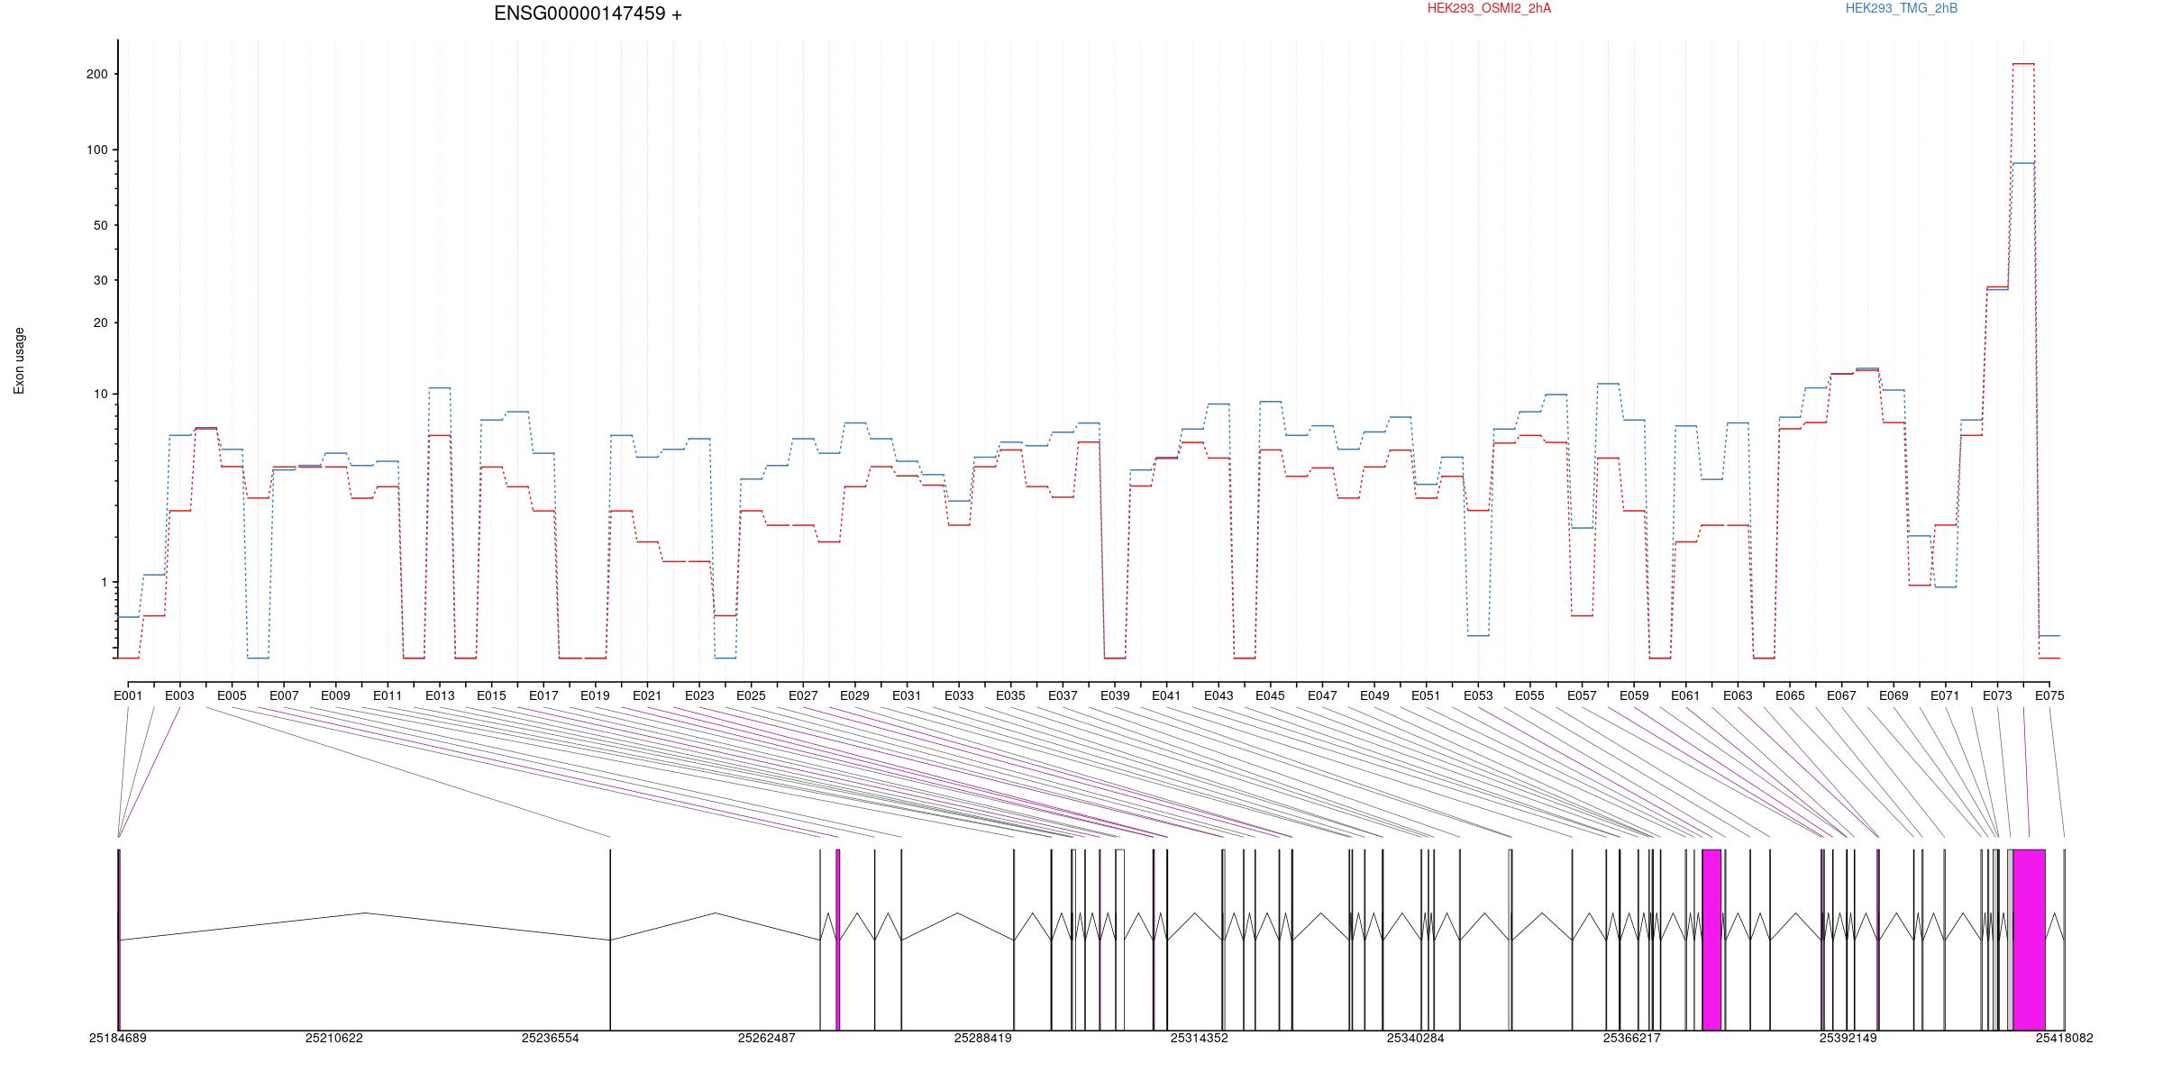The height and width of the screenshot is (1081, 2163).
Task: Select exon label E005
Action: (232, 695)
